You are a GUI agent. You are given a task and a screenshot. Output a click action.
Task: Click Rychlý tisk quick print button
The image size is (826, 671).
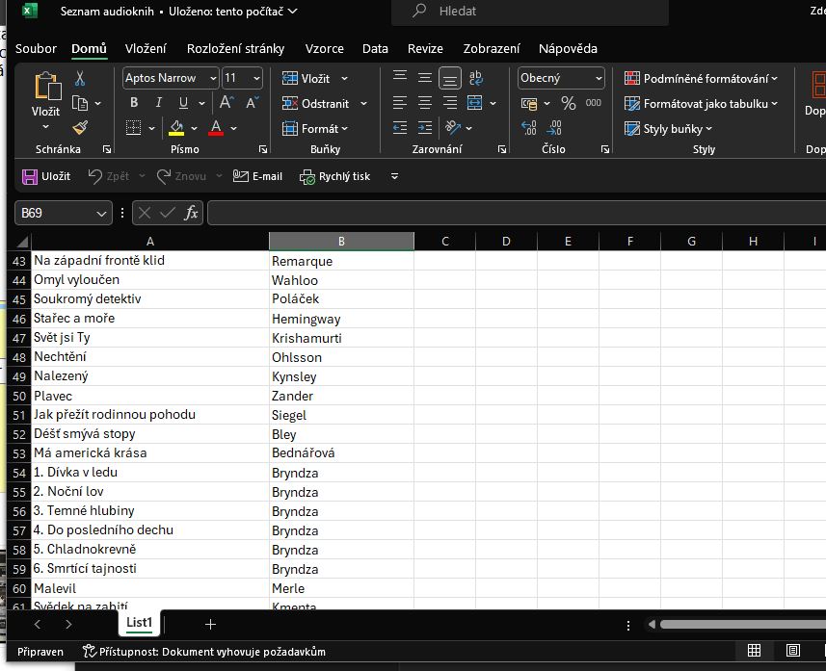(335, 176)
